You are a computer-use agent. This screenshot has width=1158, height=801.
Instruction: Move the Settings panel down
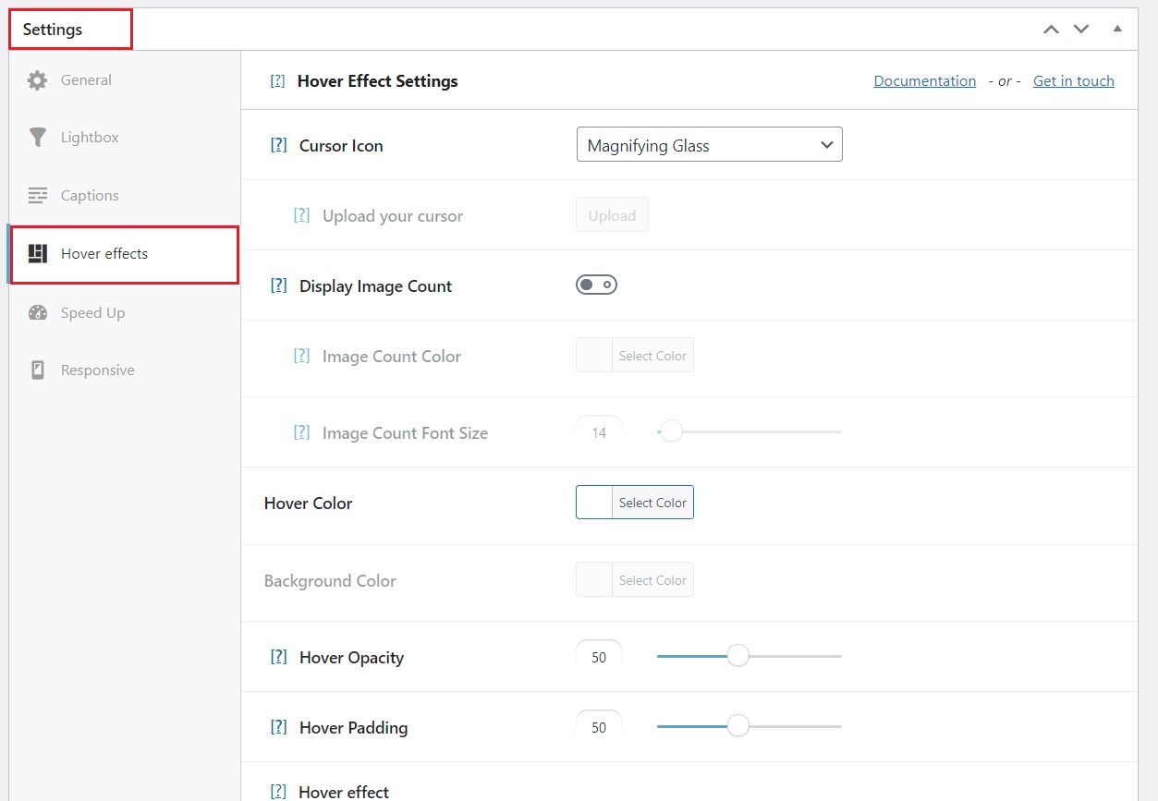tap(1081, 30)
